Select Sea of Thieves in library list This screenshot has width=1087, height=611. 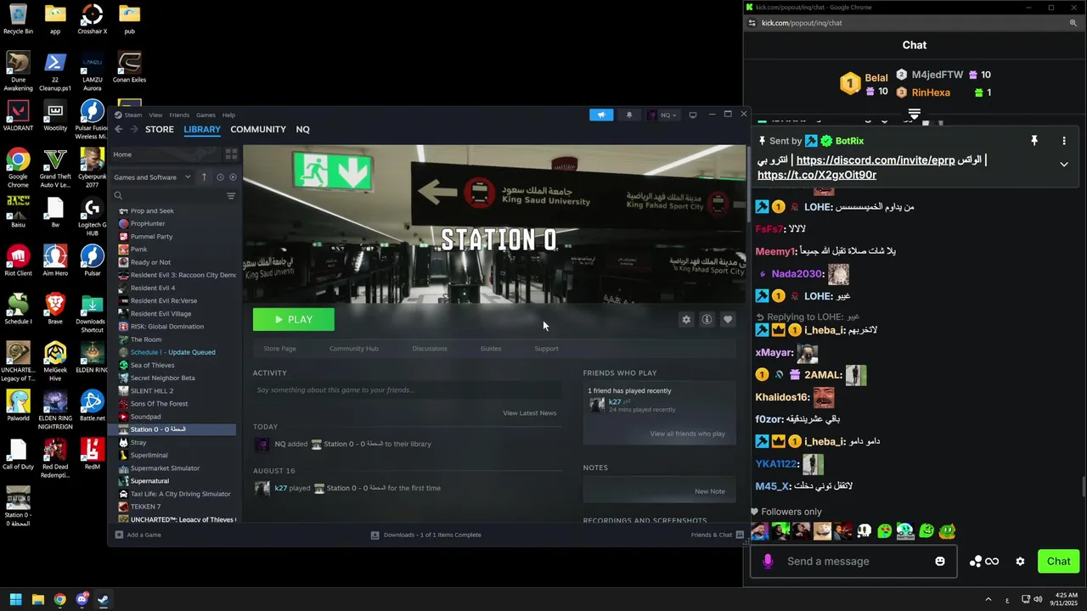(x=152, y=365)
